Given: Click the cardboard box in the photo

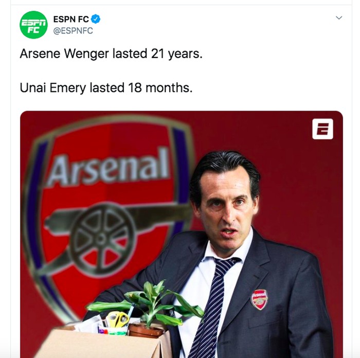Looking at the screenshot, I should point(103,344).
